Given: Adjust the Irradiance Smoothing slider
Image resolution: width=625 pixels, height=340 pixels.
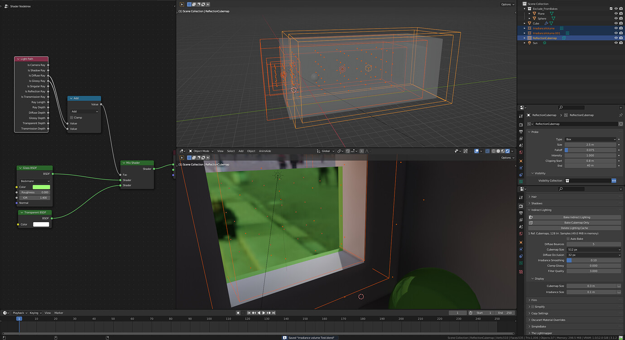Looking at the screenshot, I should (x=593, y=260).
